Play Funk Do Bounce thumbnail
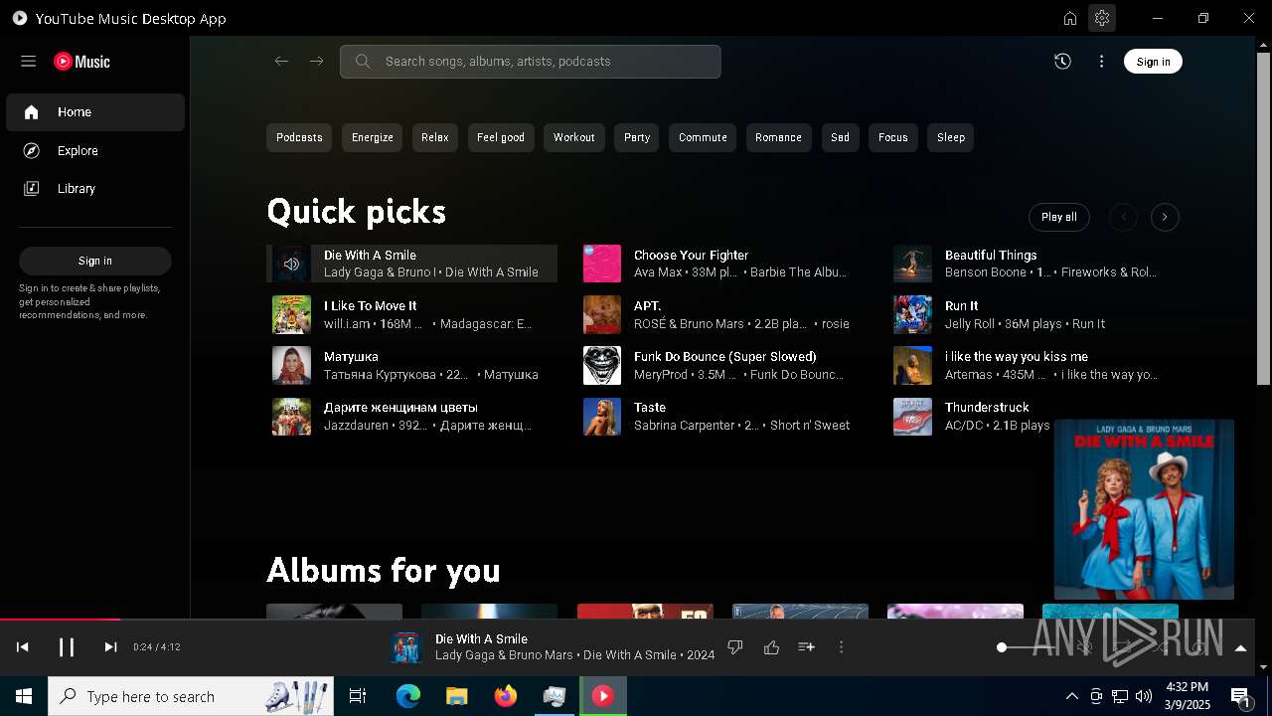Image resolution: width=1272 pixels, height=716 pixels. coord(602,365)
